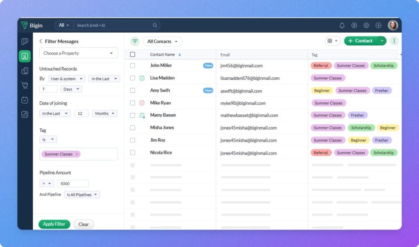
Task: Toggle the green filter icon beside All Contacts
Action: coord(135,41)
